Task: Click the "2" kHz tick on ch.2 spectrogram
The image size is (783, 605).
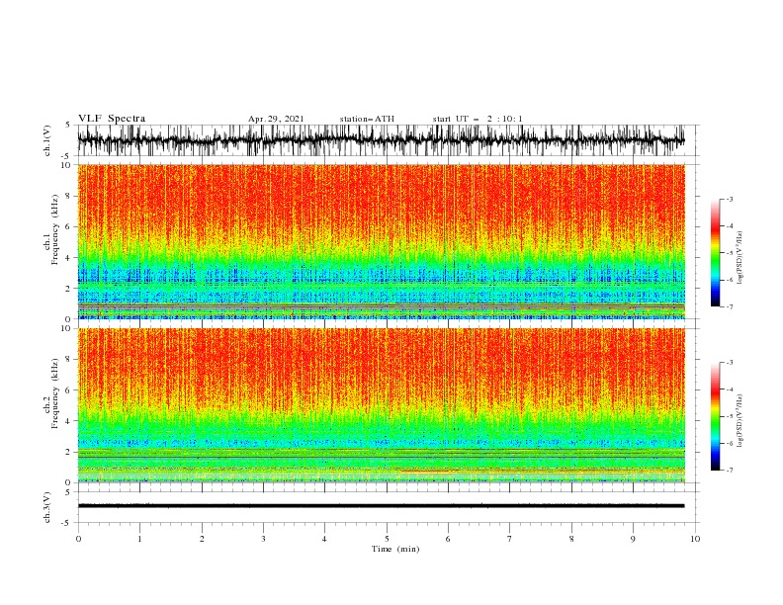Action: pos(69,452)
